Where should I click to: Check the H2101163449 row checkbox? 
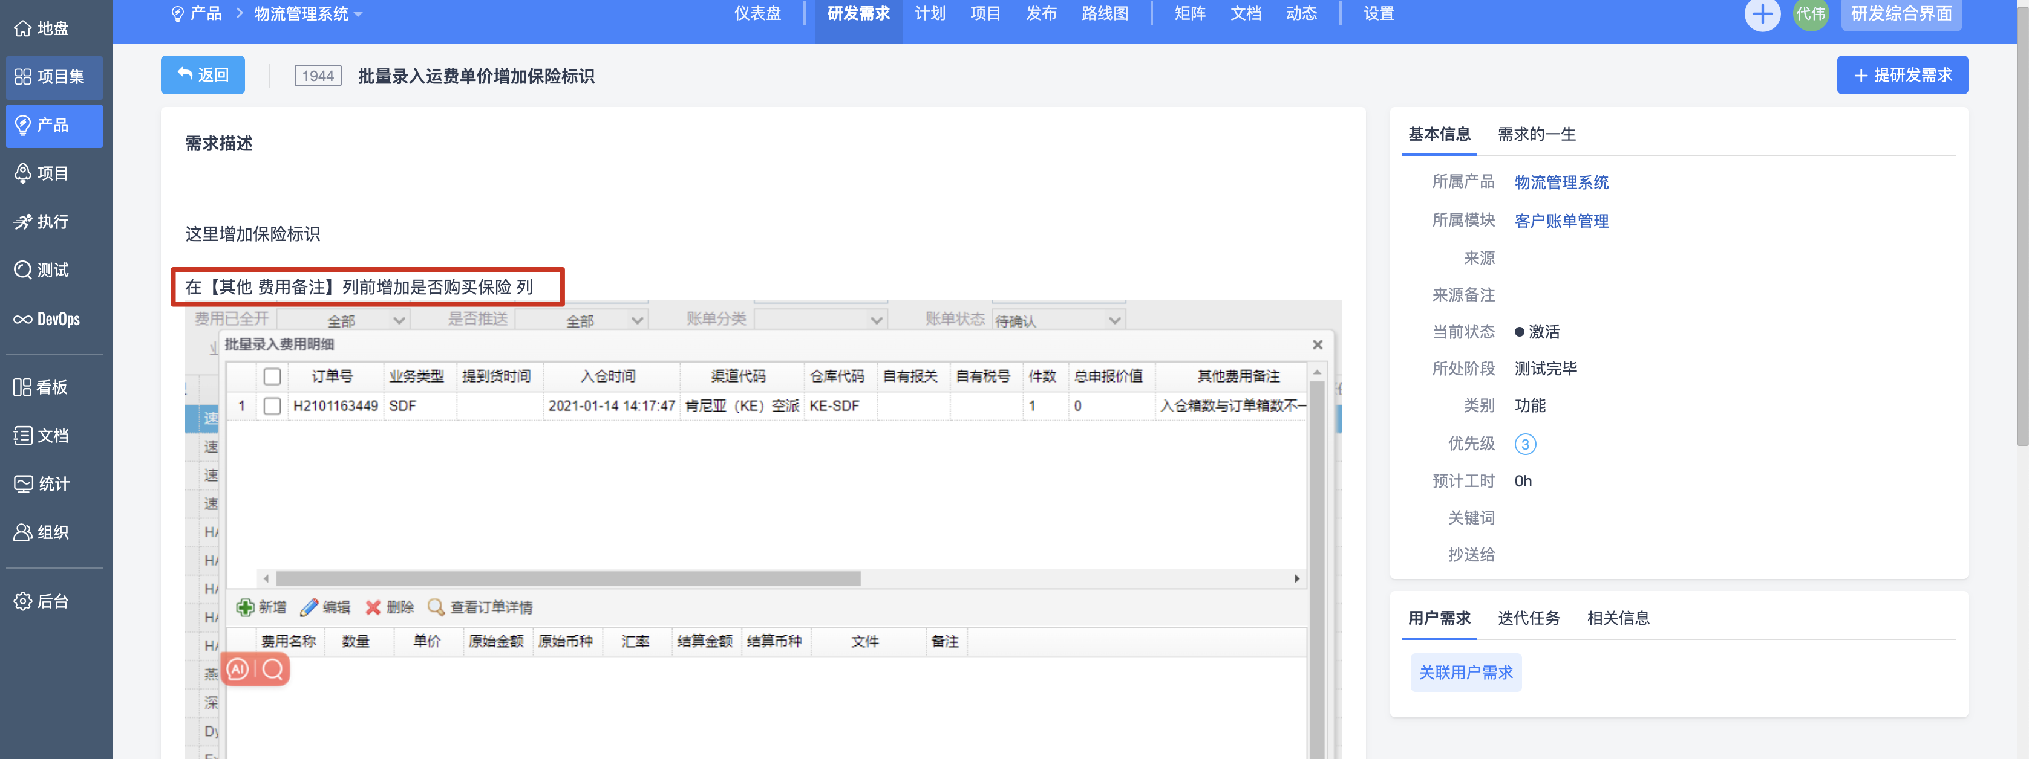tap(272, 406)
